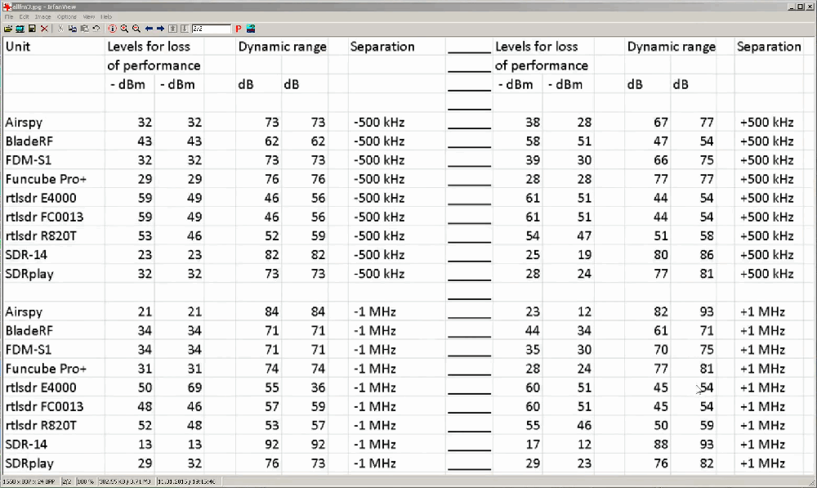Click 'rtlsdr FC0013' in the -500 kHz group
The image size is (817, 488).
44,217
